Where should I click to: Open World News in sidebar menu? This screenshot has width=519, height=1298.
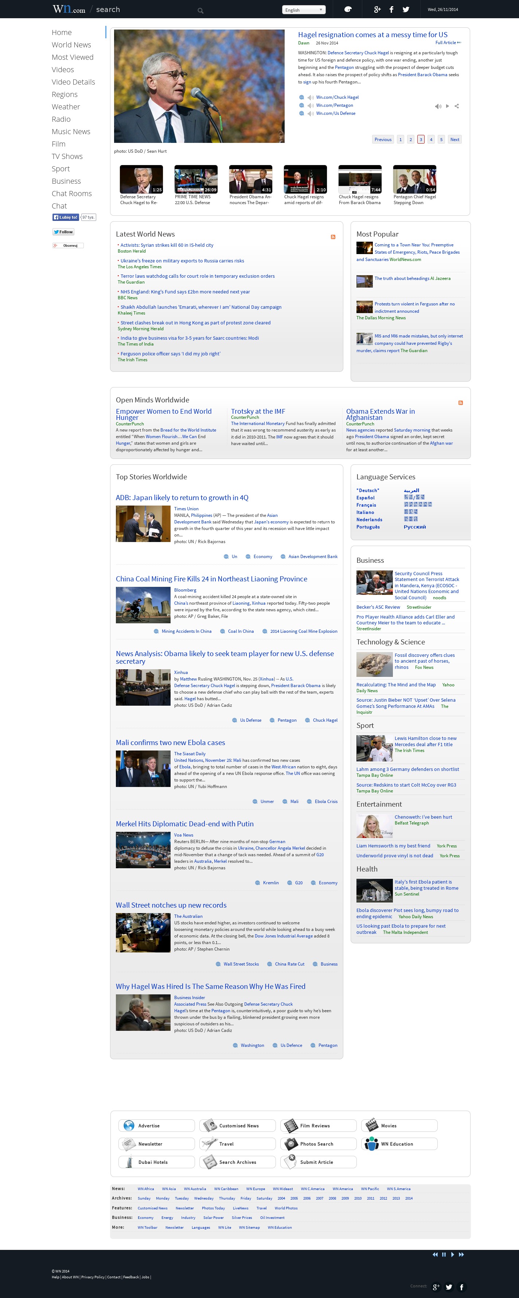click(x=71, y=45)
